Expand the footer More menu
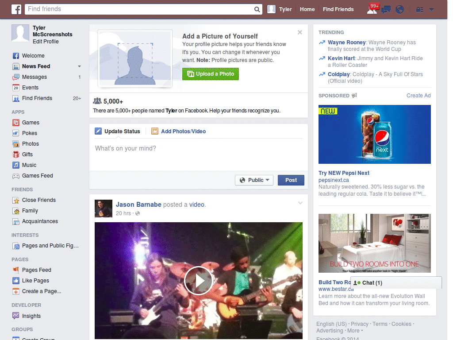This screenshot has width=453, height=340. tap(355, 331)
